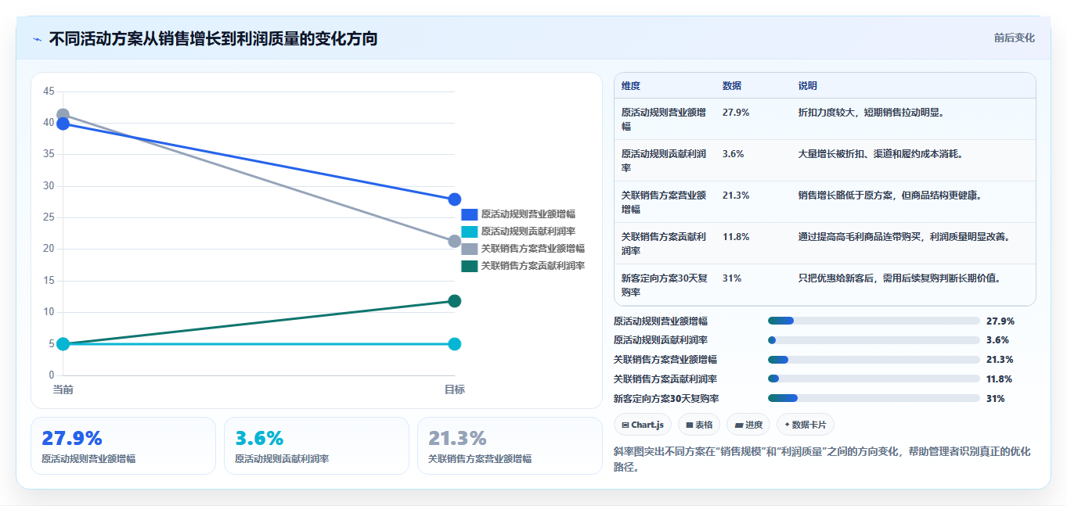The width and height of the screenshot is (1067, 506).
Task: Click y-axis tick label 45
Action: pyautogui.click(x=49, y=92)
